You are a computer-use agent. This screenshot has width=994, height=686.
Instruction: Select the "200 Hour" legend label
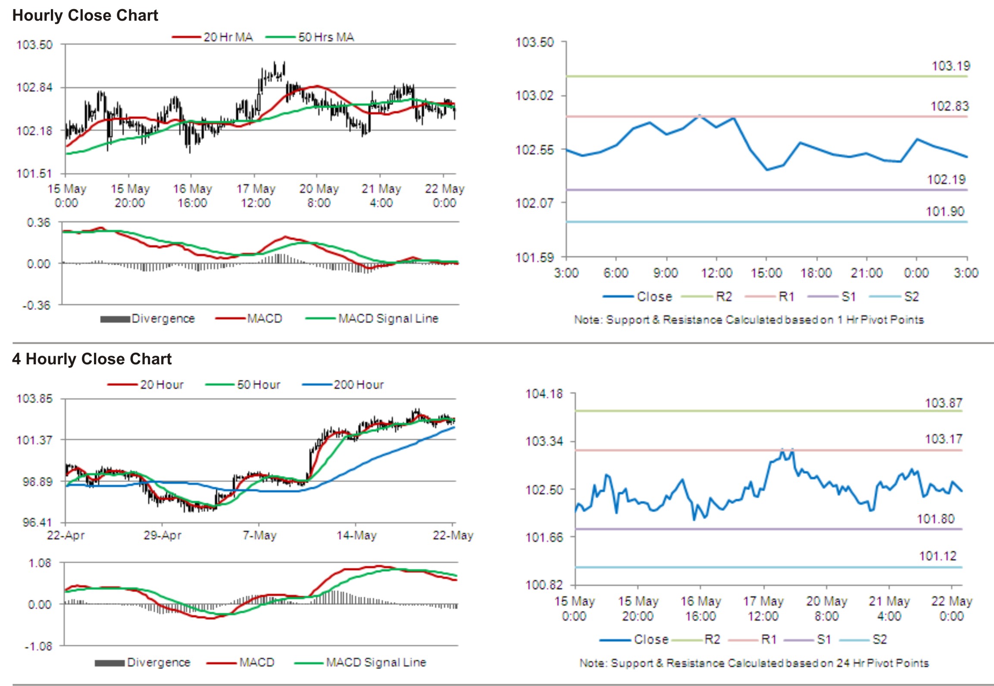click(359, 385)
